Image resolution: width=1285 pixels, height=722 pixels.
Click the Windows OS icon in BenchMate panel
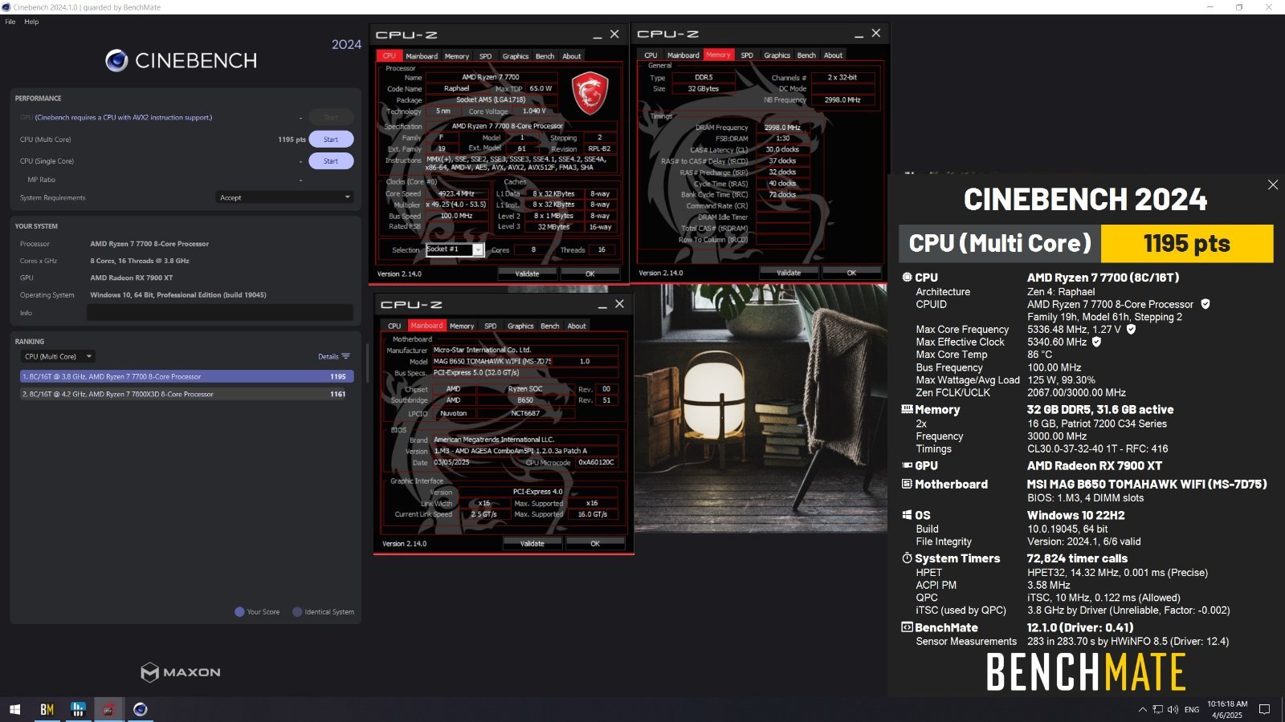click(x=907, y=515)
